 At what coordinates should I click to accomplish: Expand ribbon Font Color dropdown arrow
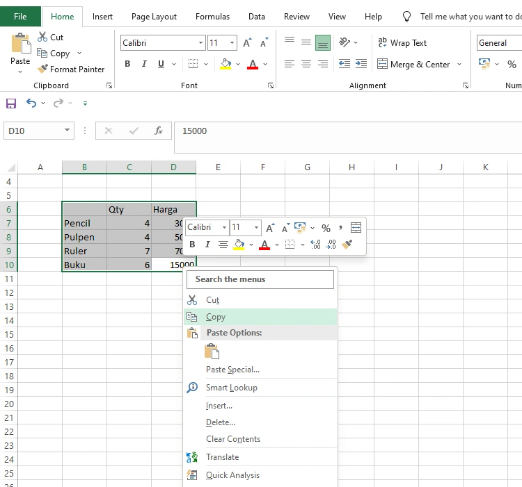[x=265, y=64]
